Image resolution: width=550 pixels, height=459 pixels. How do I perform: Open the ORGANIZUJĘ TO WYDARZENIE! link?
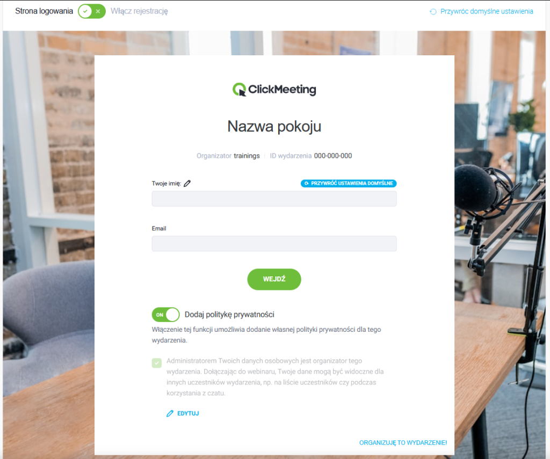[x=403, y=442]
